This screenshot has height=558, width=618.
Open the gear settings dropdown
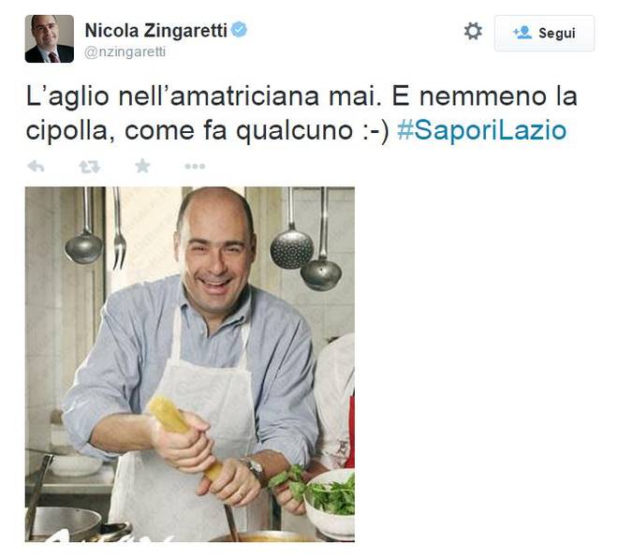[473, 31]
